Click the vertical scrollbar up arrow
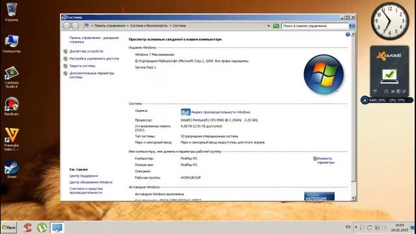 [353, 34]
